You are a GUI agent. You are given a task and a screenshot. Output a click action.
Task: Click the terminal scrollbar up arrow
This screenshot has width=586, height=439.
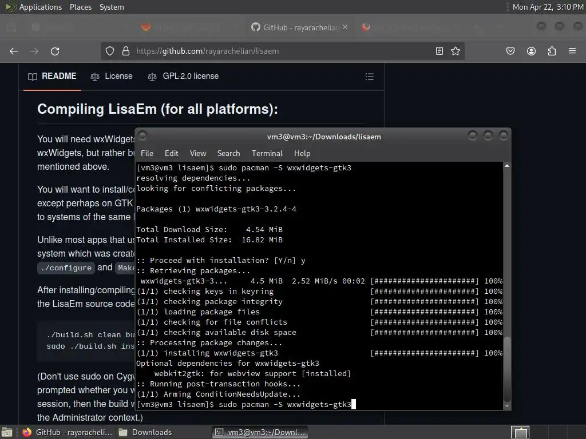(507, 165)
